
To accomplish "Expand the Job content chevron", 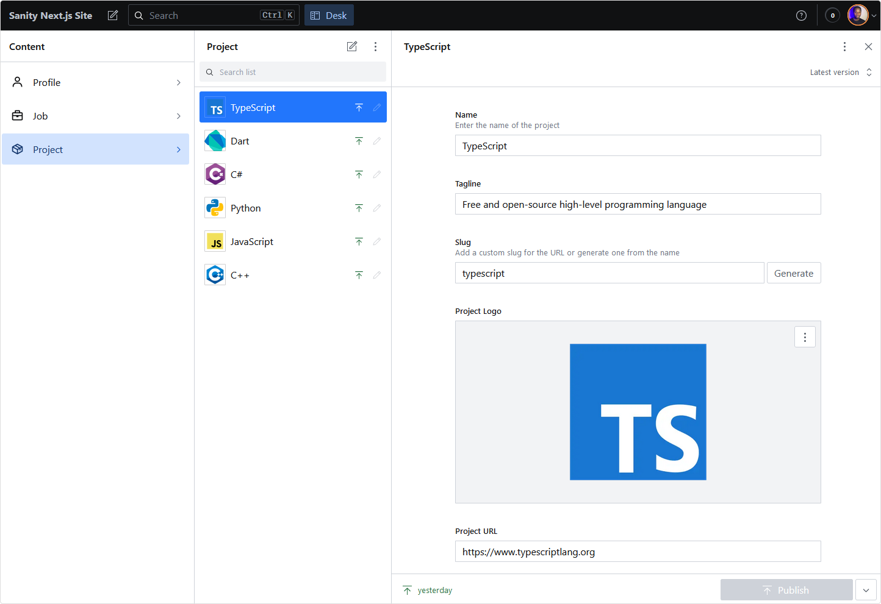I will click(178, 116).
